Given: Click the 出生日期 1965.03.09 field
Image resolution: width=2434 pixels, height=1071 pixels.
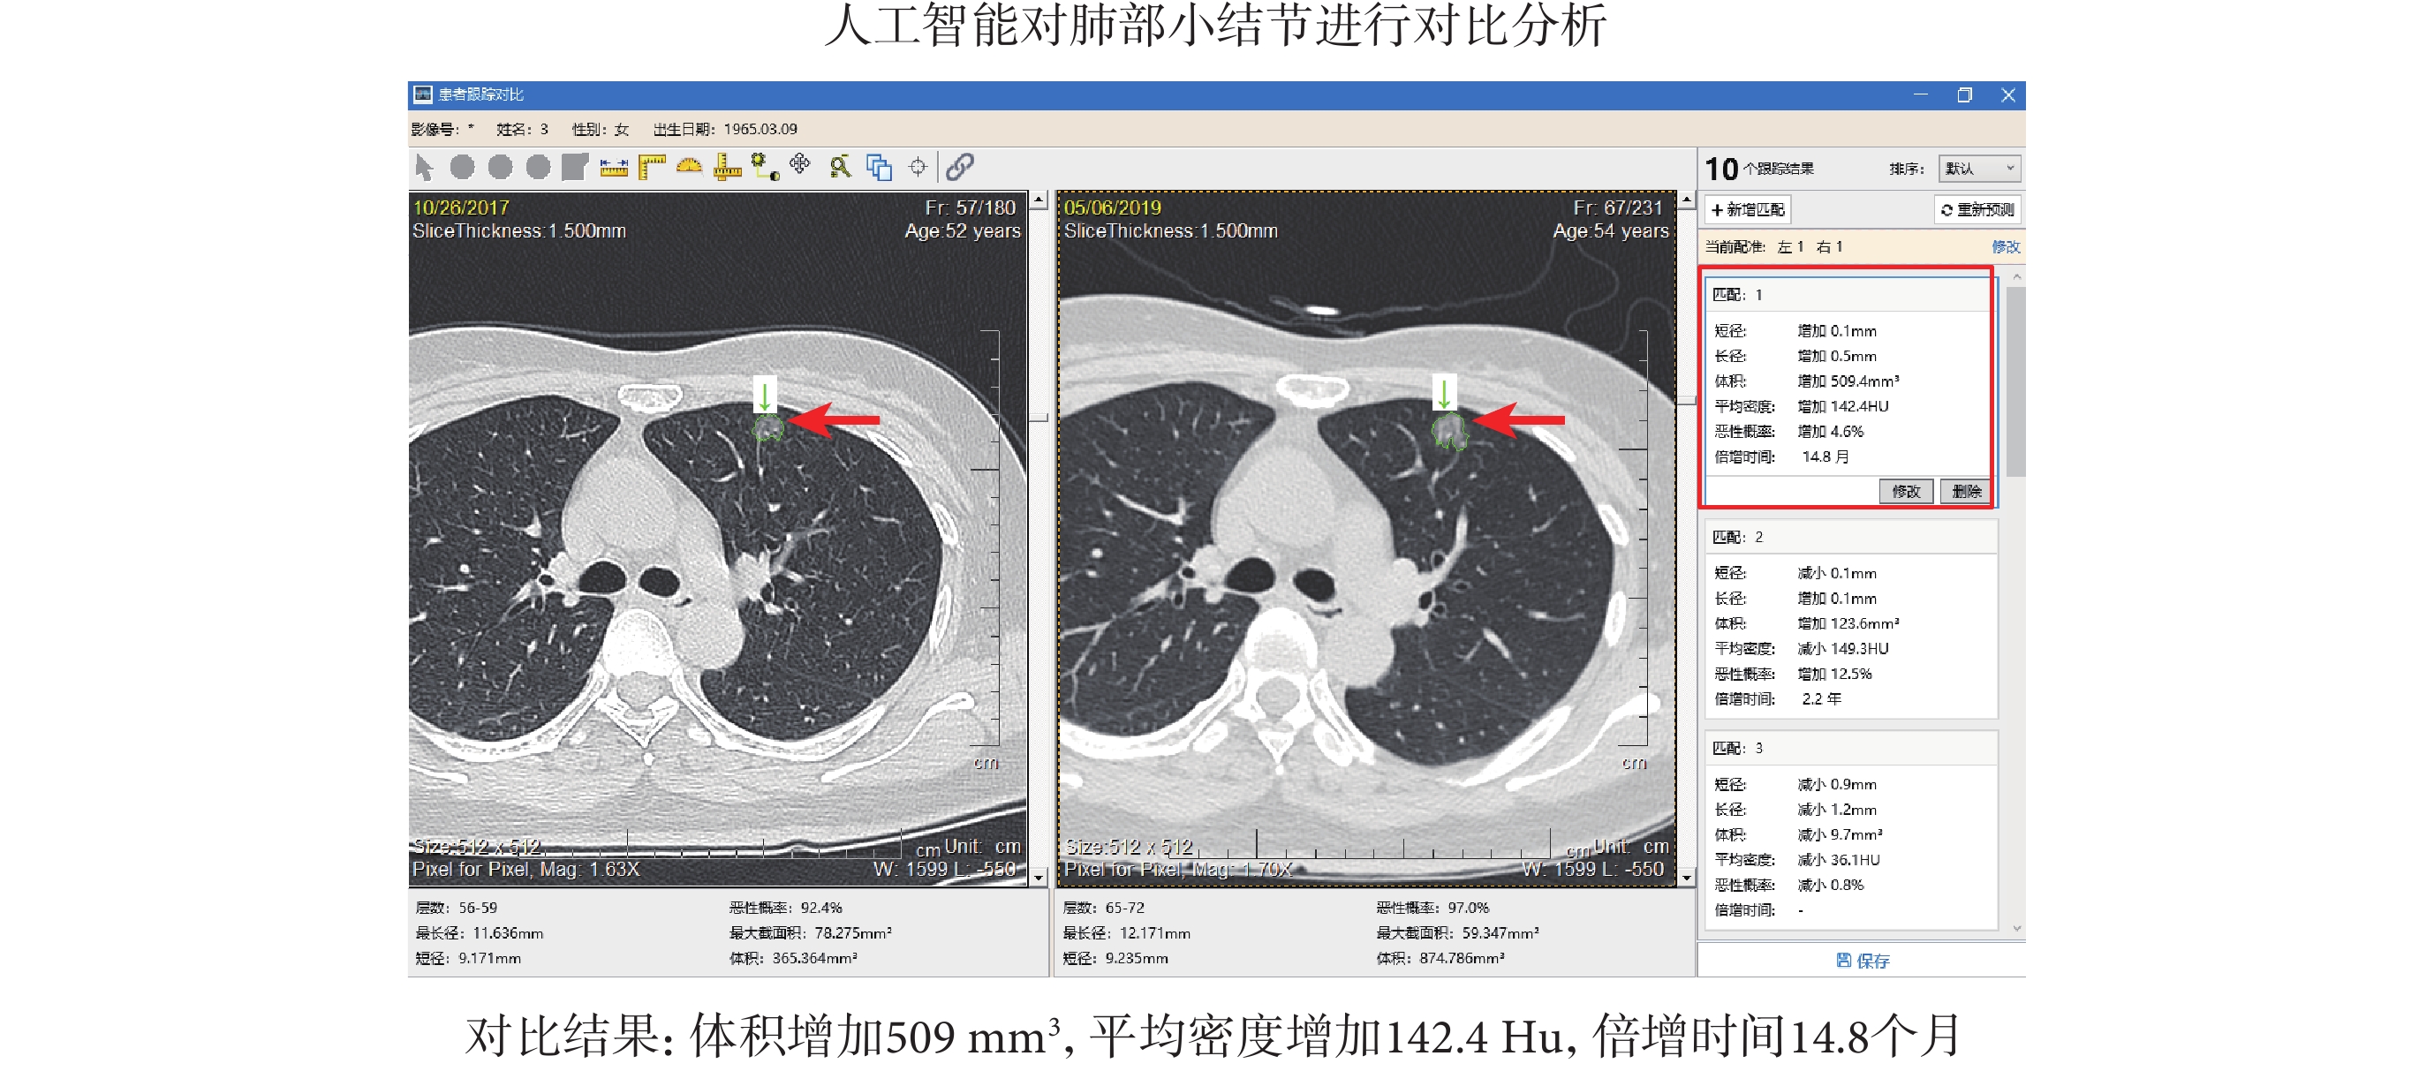Looking at the screenshot, I should [x=725, y=130].
